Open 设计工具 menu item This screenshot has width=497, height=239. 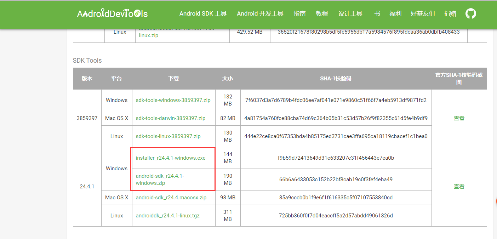tap(350, 14)
